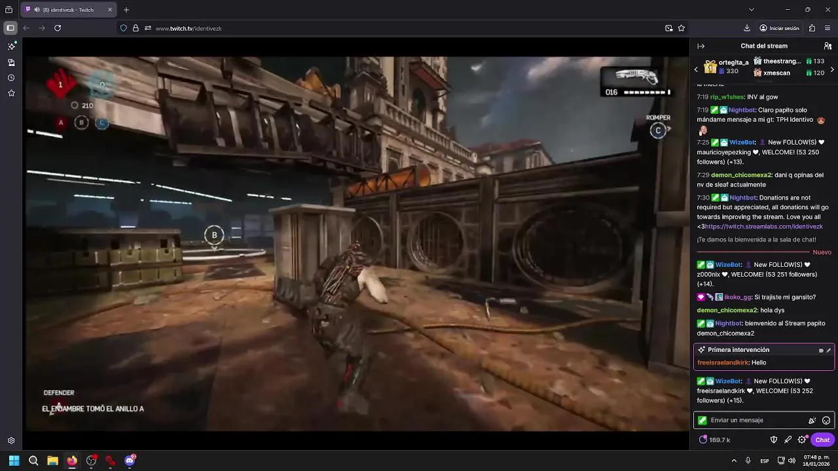This screenshot has width=838, height=471.
Task: Open site permissions icon in address bar
Action: click(x=148, y=28)
